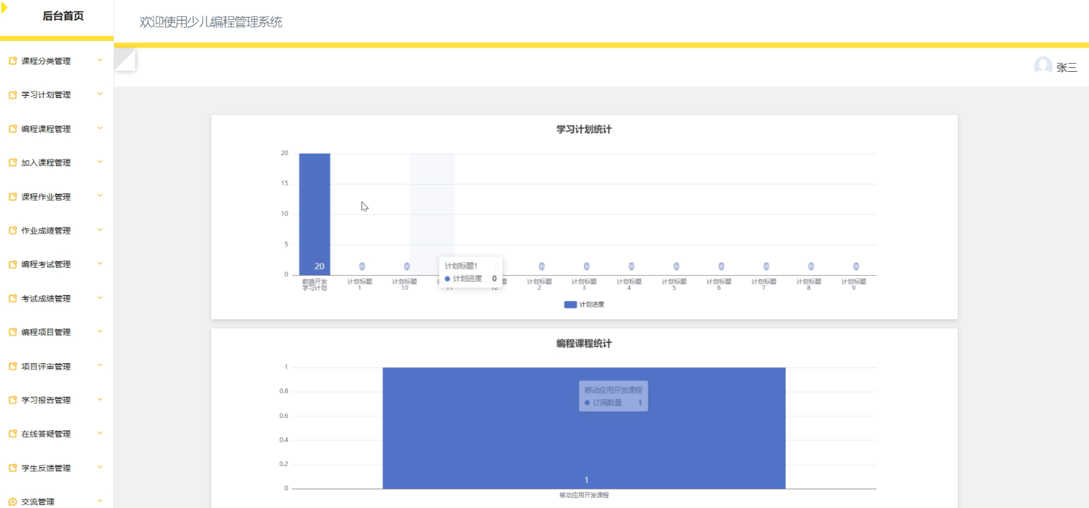Image resolution: width=1089 pixels, height=508 pixels.
Task: Click the 学习报告管理 menu icon
Action: [x=12, y=400]
